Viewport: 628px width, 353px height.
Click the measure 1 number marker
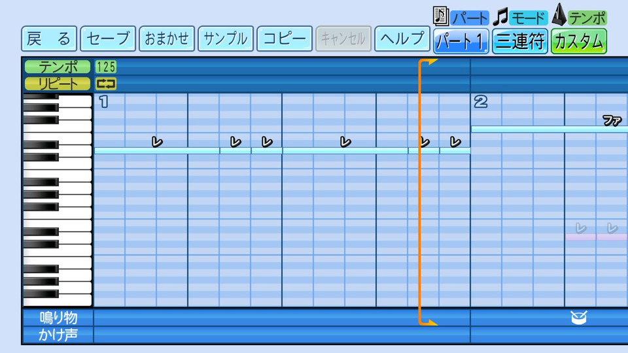coord(104,102)
